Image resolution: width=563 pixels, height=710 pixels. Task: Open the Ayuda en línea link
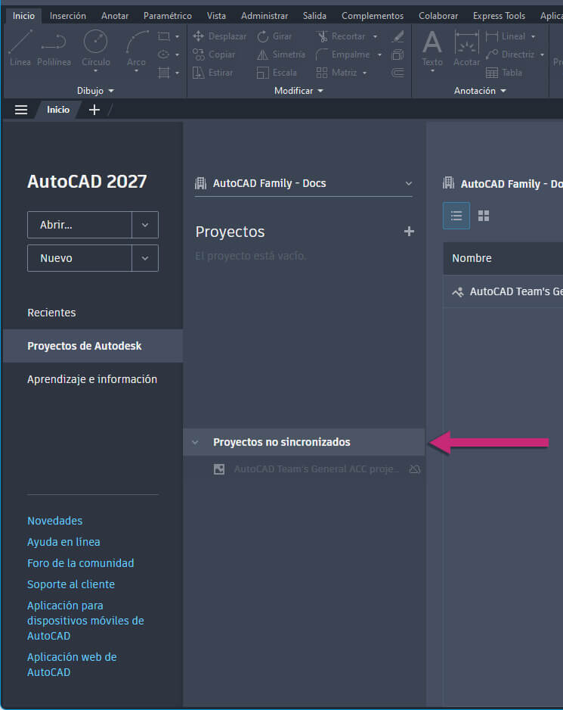pos(63,542)
